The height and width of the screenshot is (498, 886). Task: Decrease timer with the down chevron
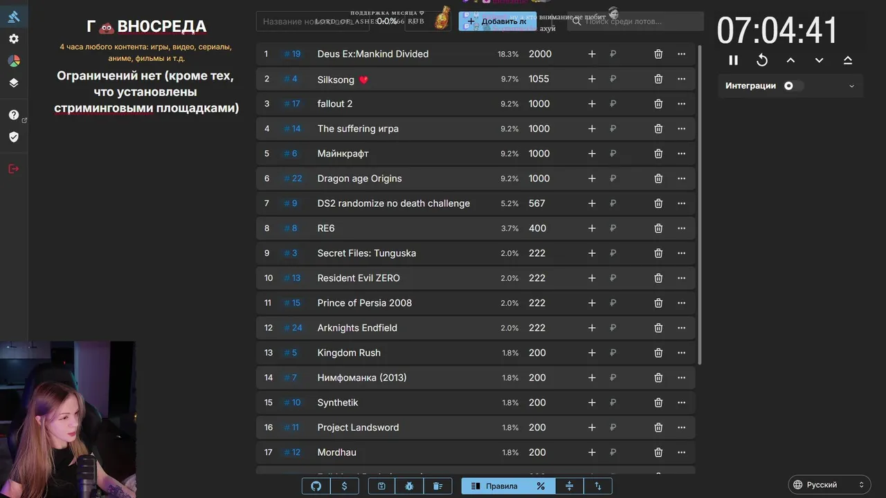(x=819, y=60)
